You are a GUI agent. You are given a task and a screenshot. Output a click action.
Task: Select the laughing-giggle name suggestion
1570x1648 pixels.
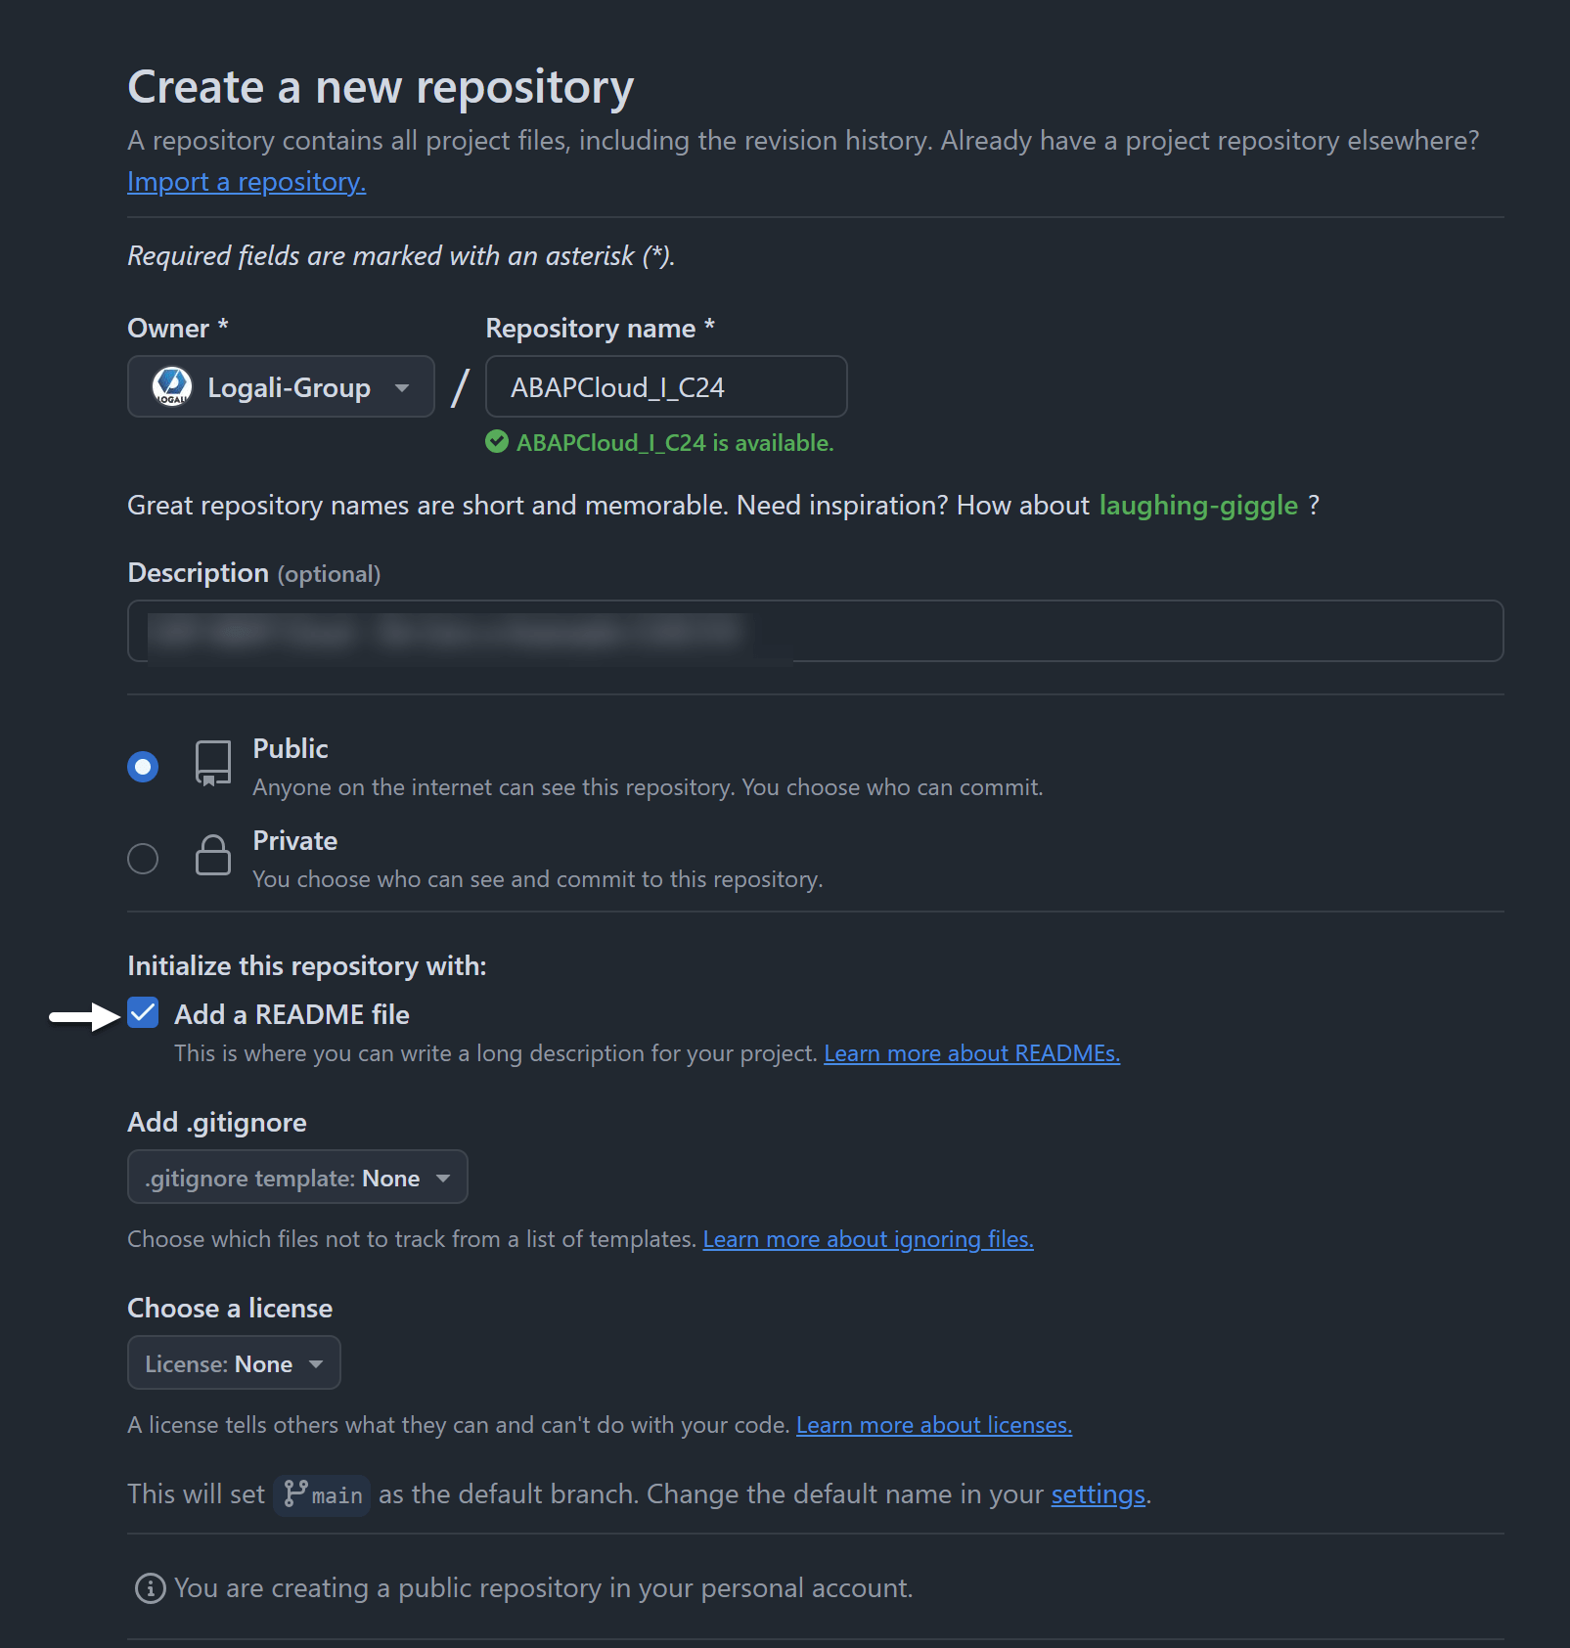[x=1197, y=505]
